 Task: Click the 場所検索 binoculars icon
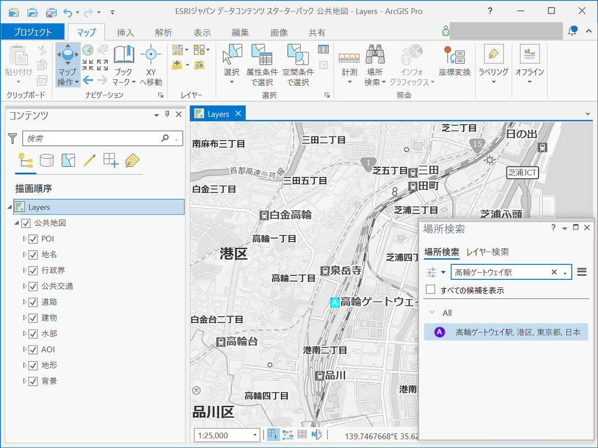click(374, 56)
